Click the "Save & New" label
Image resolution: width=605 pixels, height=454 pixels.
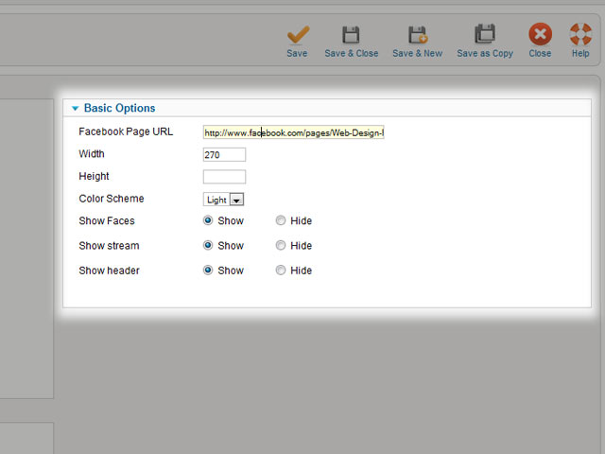418,53
